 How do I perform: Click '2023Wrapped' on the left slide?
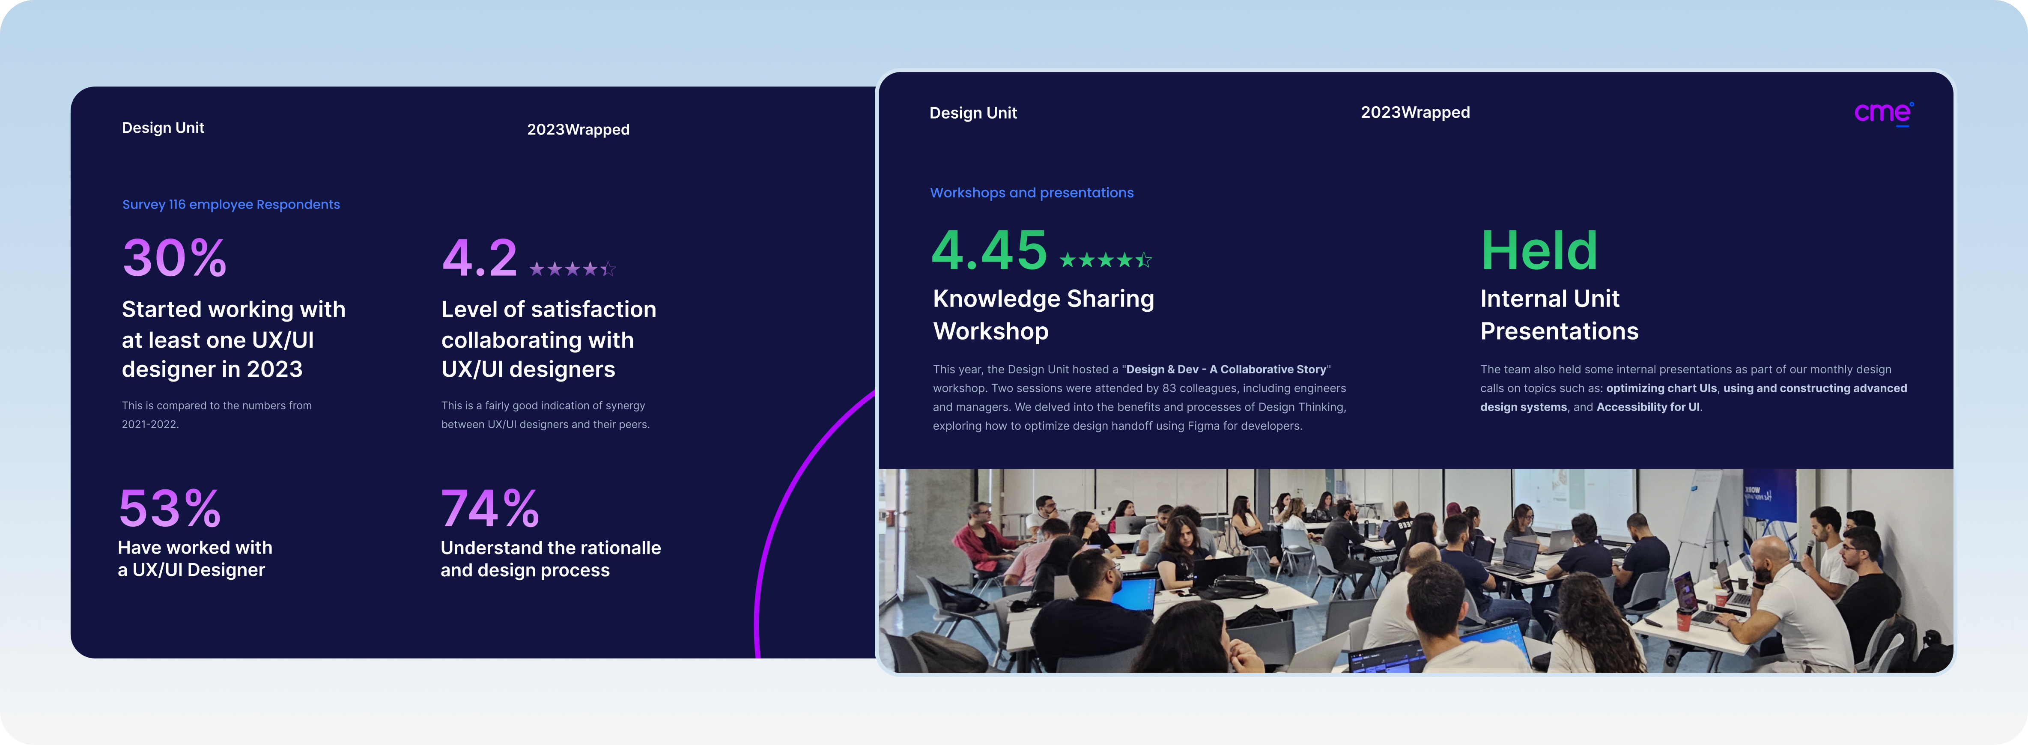pyautogui.click(x=578, y=130)
